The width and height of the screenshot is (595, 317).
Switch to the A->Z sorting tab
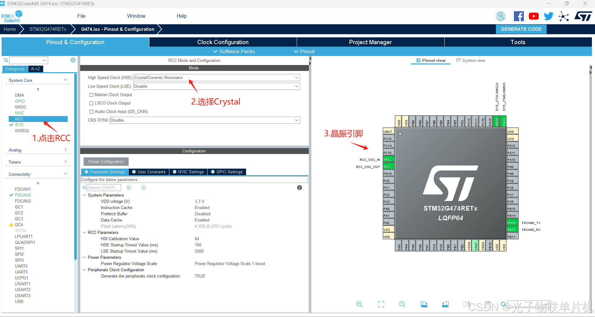[35, 69]
